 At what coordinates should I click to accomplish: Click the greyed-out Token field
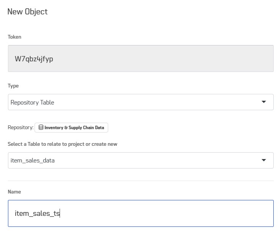point(140,58)
